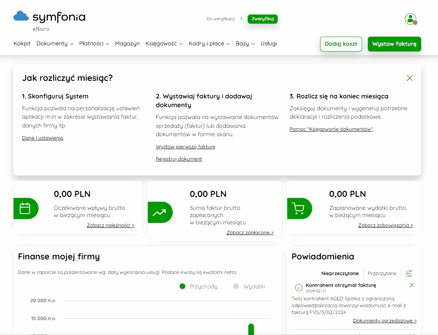Viewport: 438px width, 335px height.
Task: Click the Zweryfikuj button
Action: [262, 19]
